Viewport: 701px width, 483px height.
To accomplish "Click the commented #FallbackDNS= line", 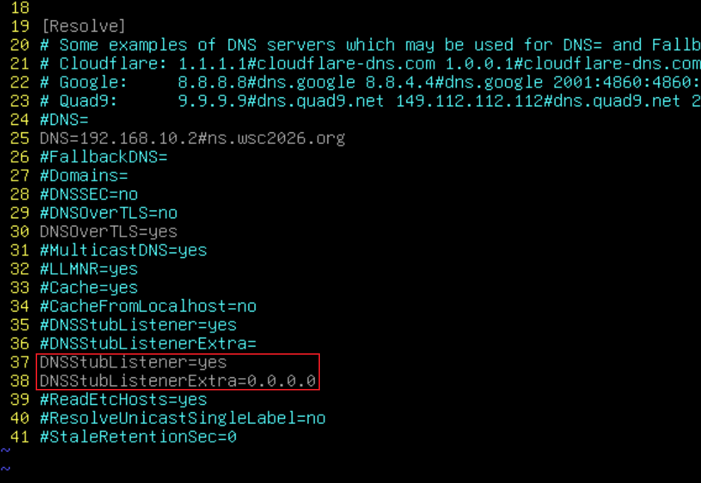I will [x=104, y=157].
